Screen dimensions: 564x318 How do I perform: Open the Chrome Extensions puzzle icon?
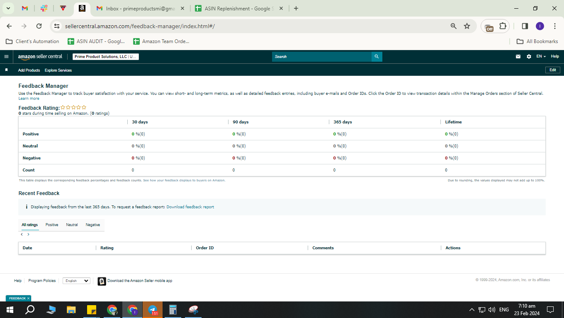503,26
